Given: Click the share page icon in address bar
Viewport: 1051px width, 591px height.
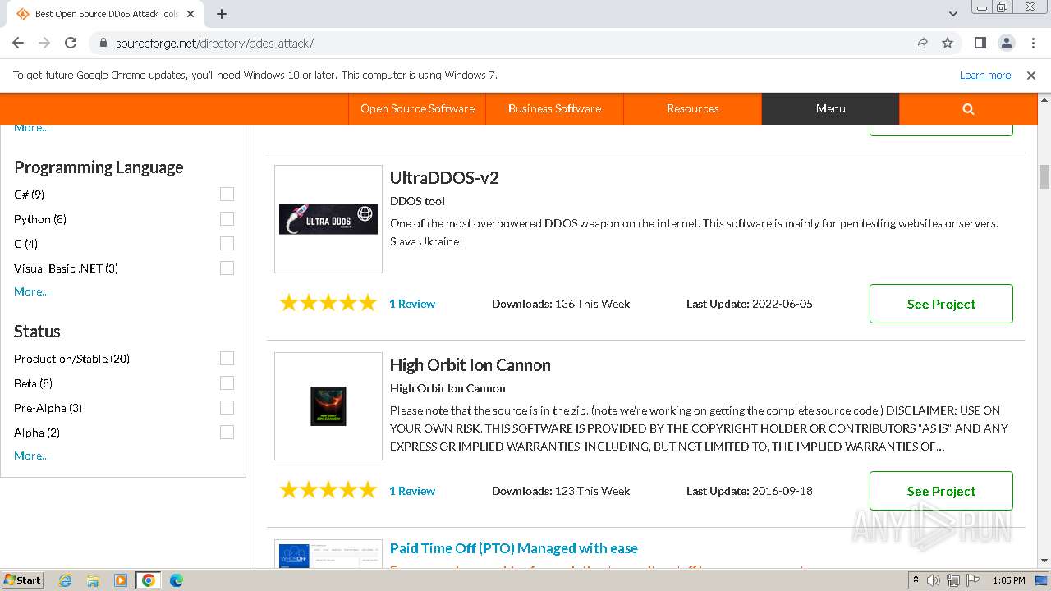Looking at the screenshot, I should 921,43.
